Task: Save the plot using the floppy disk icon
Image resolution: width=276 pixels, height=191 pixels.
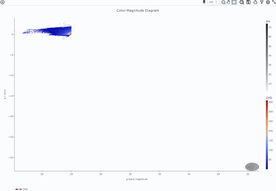Action: point(248,2)
